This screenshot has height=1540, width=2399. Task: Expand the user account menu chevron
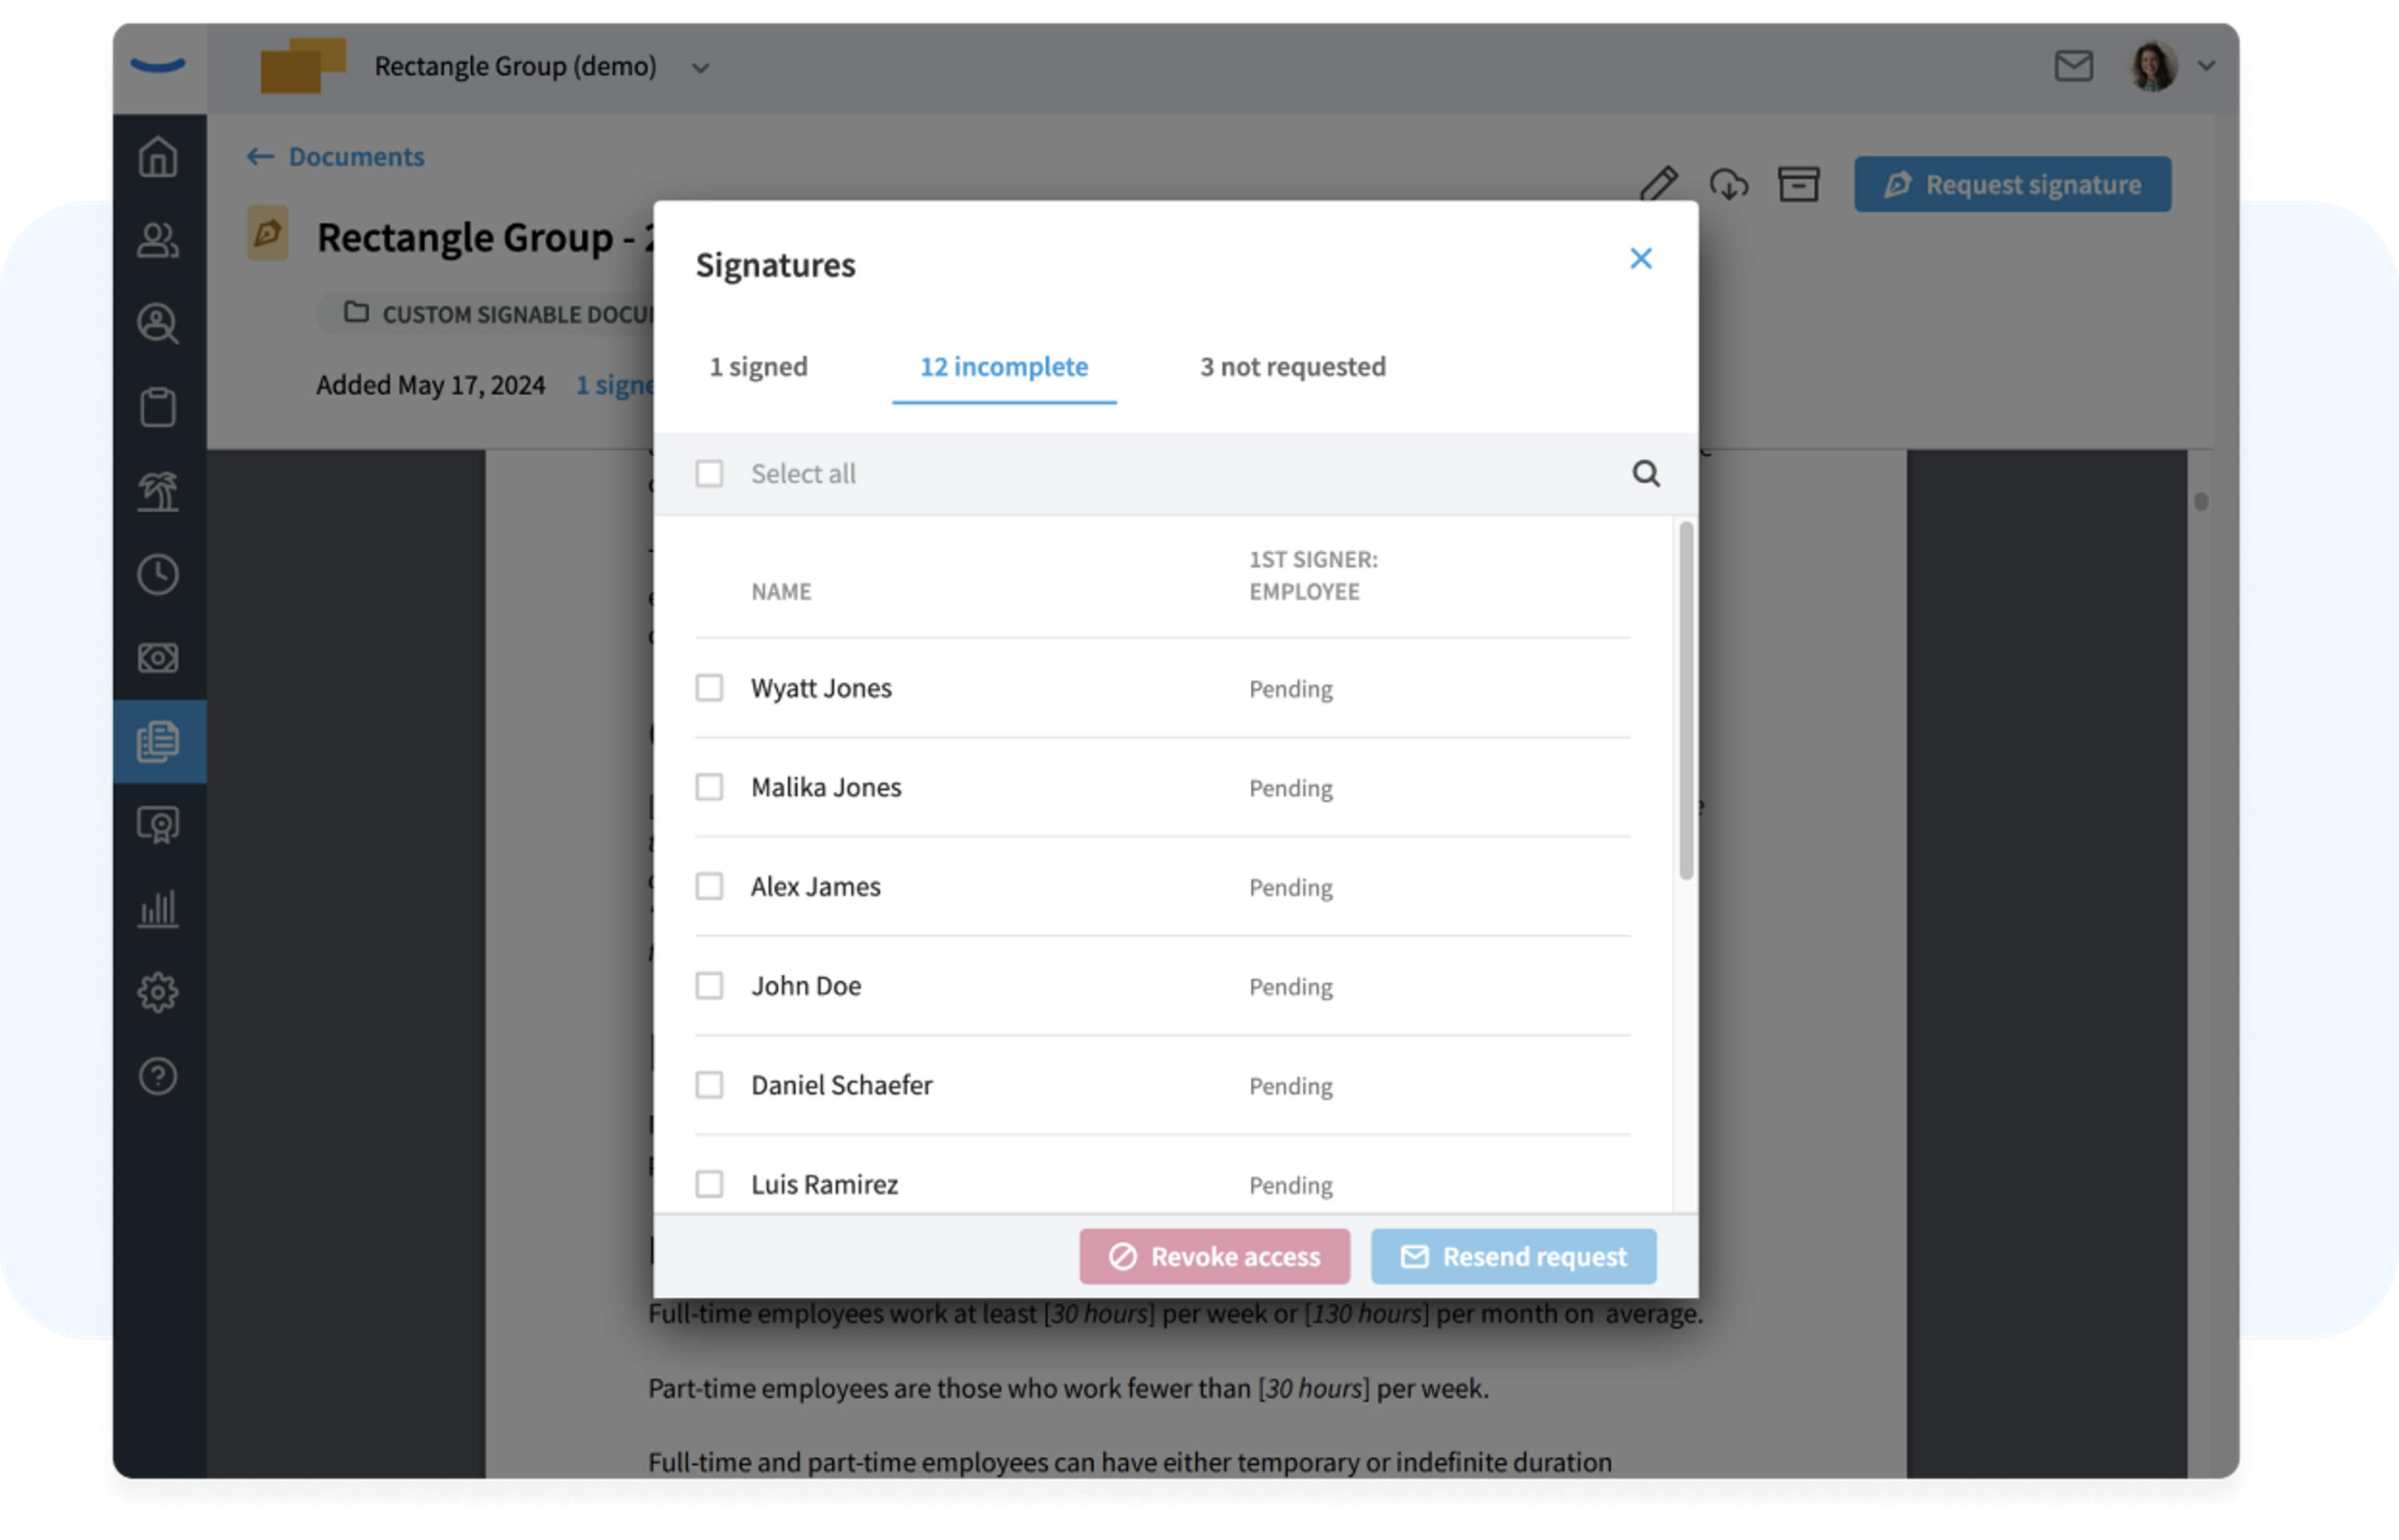click(2207, 66)
